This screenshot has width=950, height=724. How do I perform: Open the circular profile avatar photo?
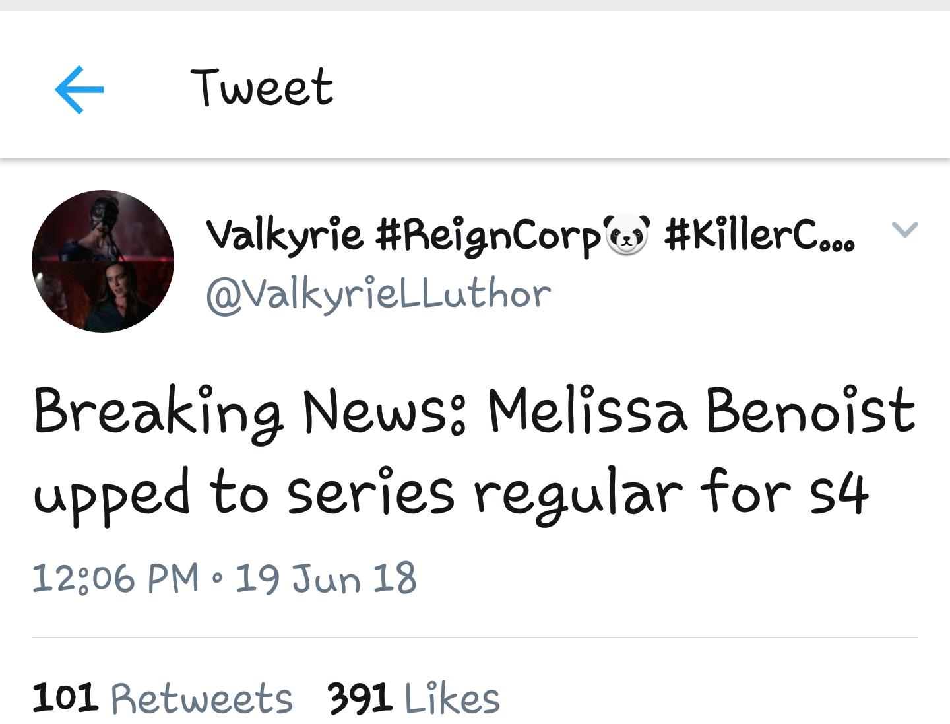(x=103, y=261)
